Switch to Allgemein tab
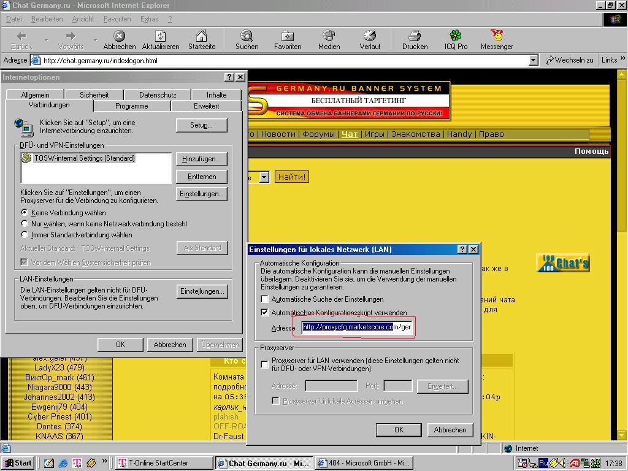 [x=35, y=95]
